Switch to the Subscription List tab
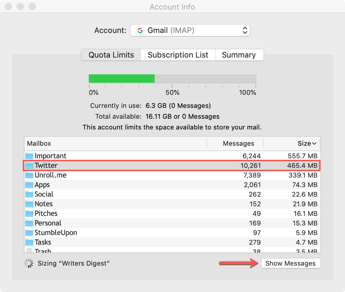 (x=178, y=55)
